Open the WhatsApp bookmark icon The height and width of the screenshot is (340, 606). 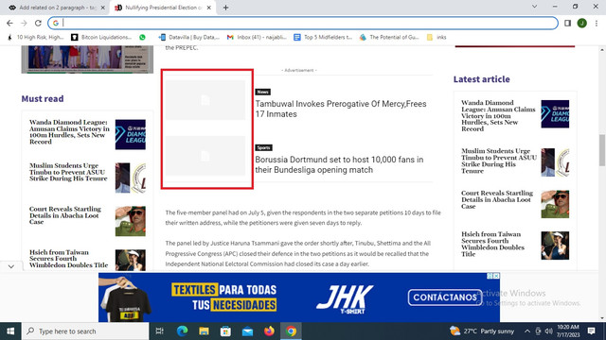[x=143, y=38]
